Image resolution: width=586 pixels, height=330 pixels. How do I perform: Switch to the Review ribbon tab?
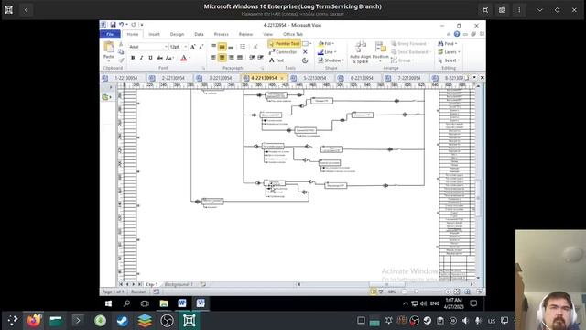pyautogui.click(x=245, y=34)
